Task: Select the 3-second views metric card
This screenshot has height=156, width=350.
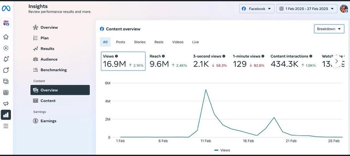Action: pyautogui.click(x=210, y=61)
